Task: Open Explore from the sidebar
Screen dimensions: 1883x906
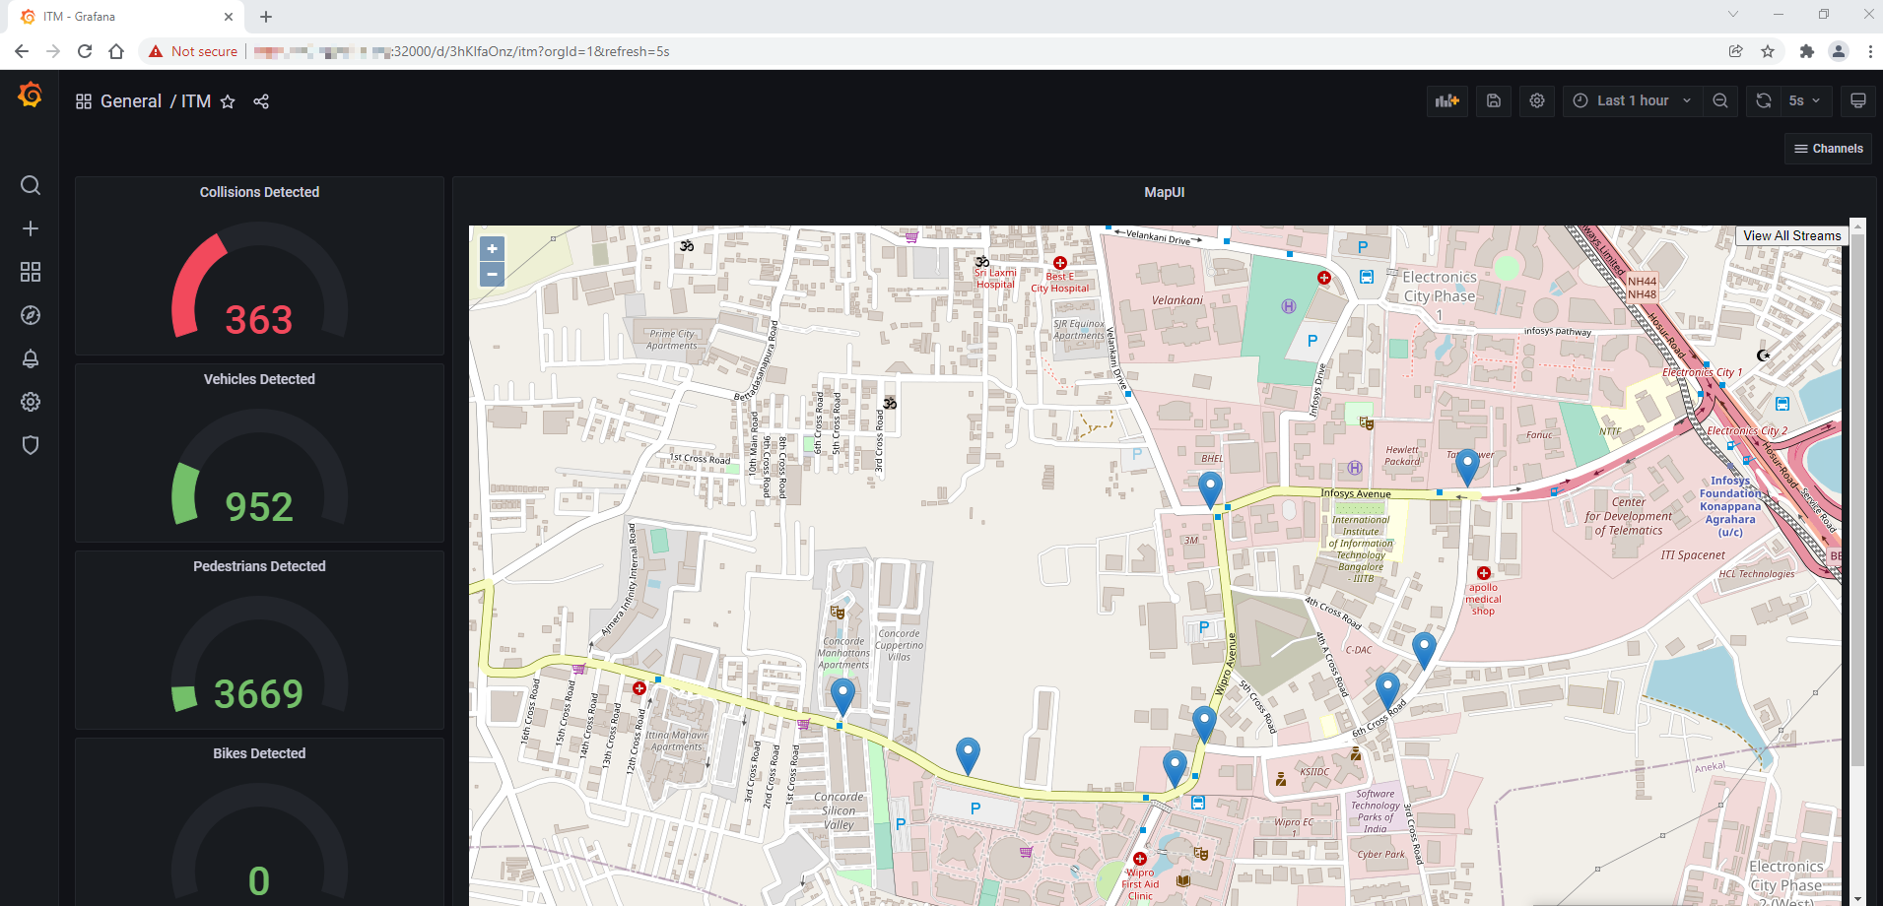Action: coord(31,315)
